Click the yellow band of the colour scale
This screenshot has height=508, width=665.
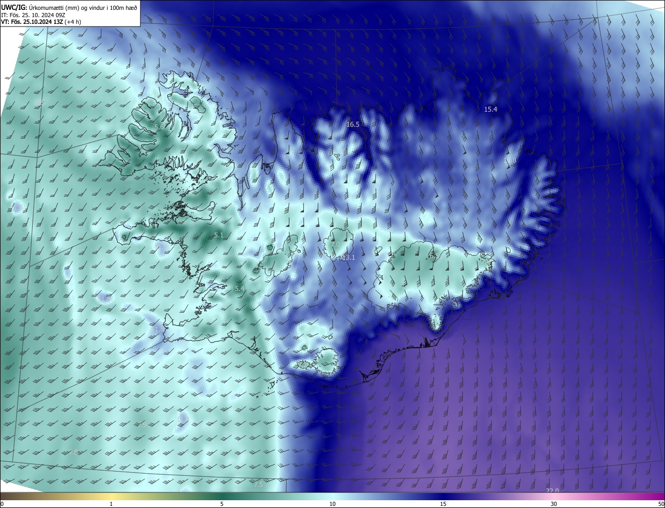111,497
